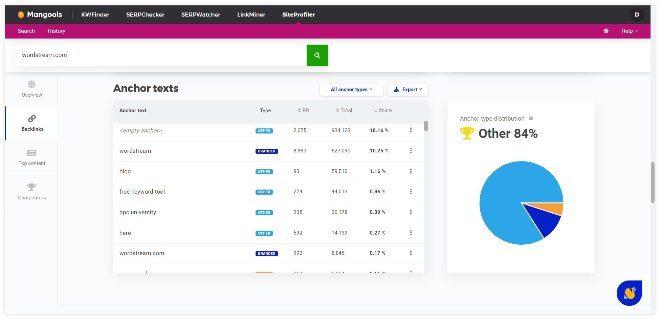This screenshot has height=319, width=660.
Task: Open the LinkMiner tool
Action: click(251, 15)
